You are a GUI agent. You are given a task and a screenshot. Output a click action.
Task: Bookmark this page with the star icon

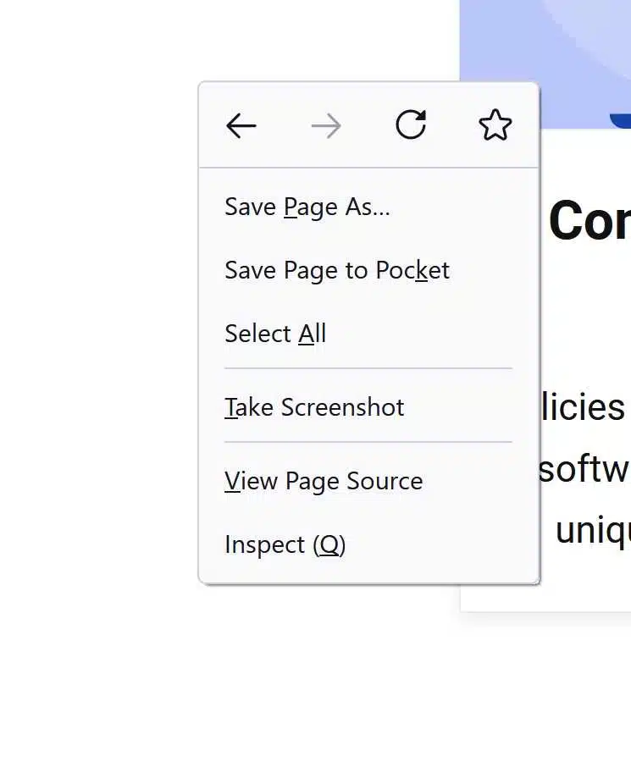(x=495, y=125)
